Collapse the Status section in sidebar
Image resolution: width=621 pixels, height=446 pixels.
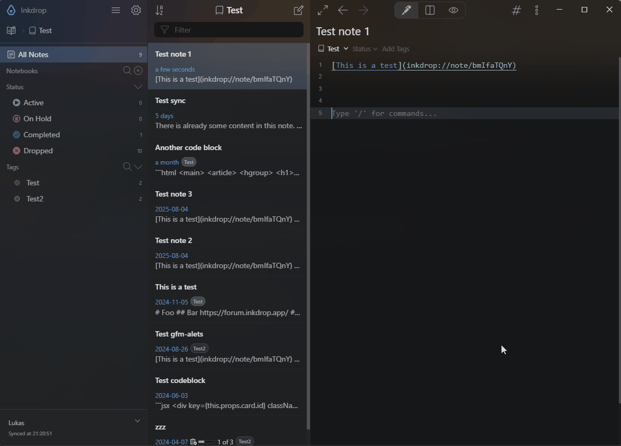tap(138, 87)
